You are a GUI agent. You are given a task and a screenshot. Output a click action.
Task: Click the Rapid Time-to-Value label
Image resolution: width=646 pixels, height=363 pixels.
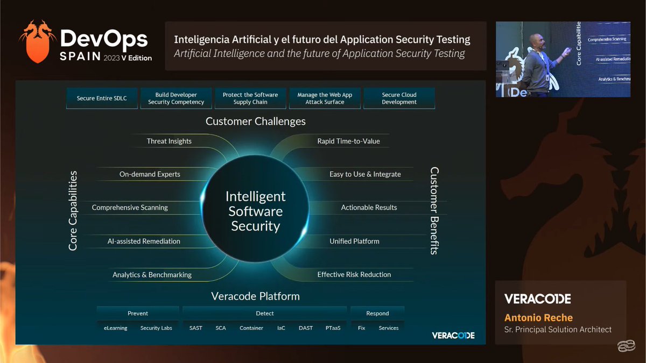[348, 141]
